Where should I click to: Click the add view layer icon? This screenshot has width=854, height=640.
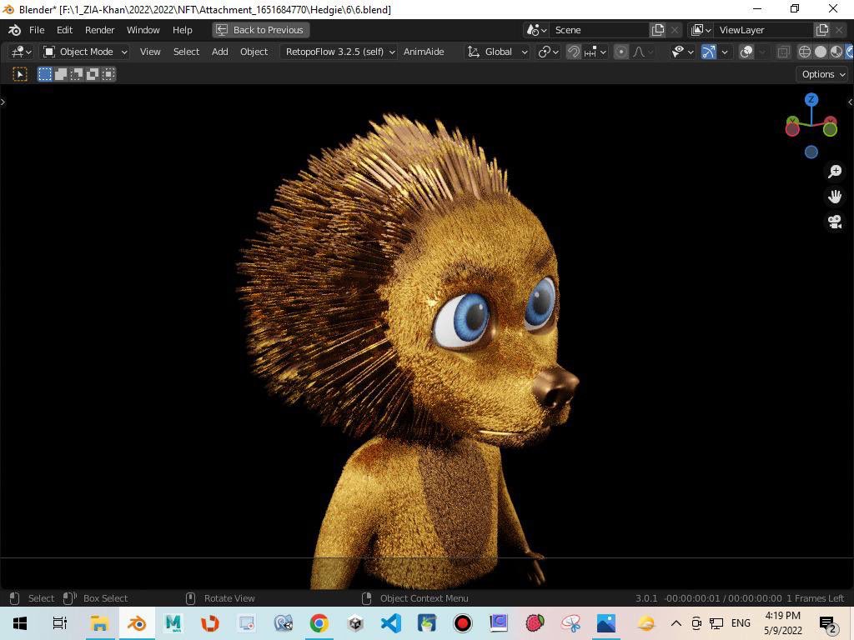coord(821,30)
